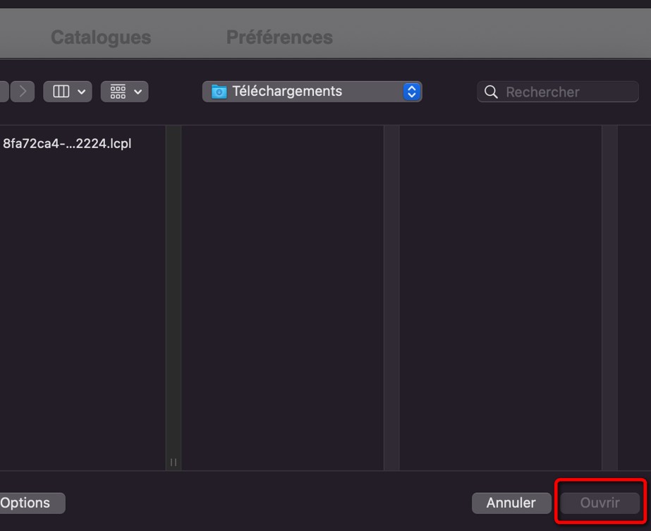Click the magnifying glass search icon

coord(492,92)
